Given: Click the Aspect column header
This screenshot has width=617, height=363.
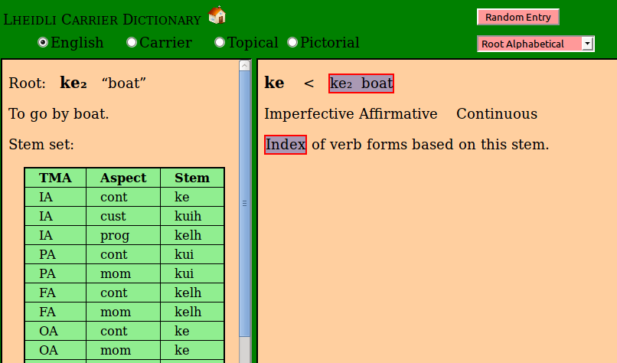Looking at the screenshot, I should (x=122, y=178).
